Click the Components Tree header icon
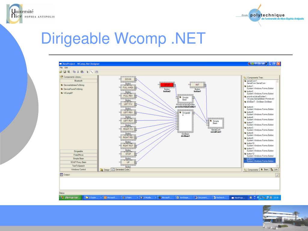This screenshot has height=231, width=308. (x=245, y=78)
